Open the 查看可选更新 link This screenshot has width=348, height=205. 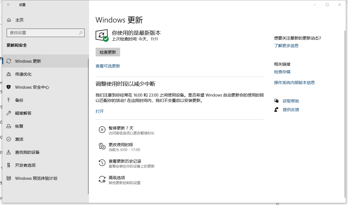[x=108, y=66]
